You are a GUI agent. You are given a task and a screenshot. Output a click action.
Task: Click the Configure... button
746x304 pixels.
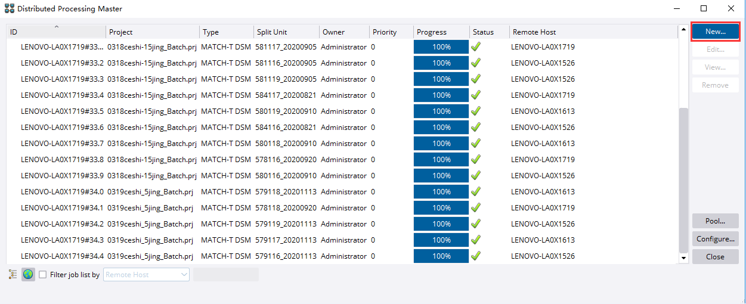tap(715, 238)
